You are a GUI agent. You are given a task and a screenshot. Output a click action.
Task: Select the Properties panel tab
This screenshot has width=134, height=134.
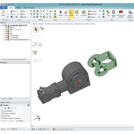pos(4,99)
